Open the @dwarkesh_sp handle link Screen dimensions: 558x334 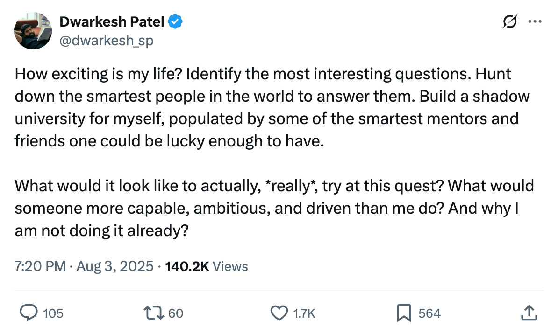(x=106, y=41)
